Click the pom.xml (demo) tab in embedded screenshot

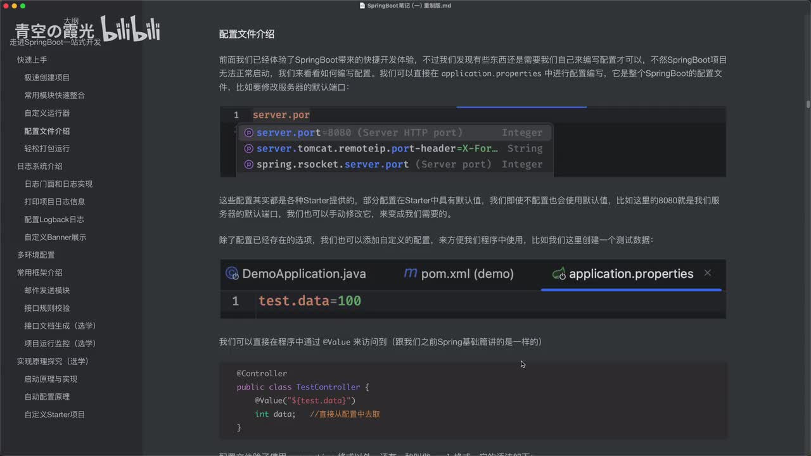(x=467, y=274)
